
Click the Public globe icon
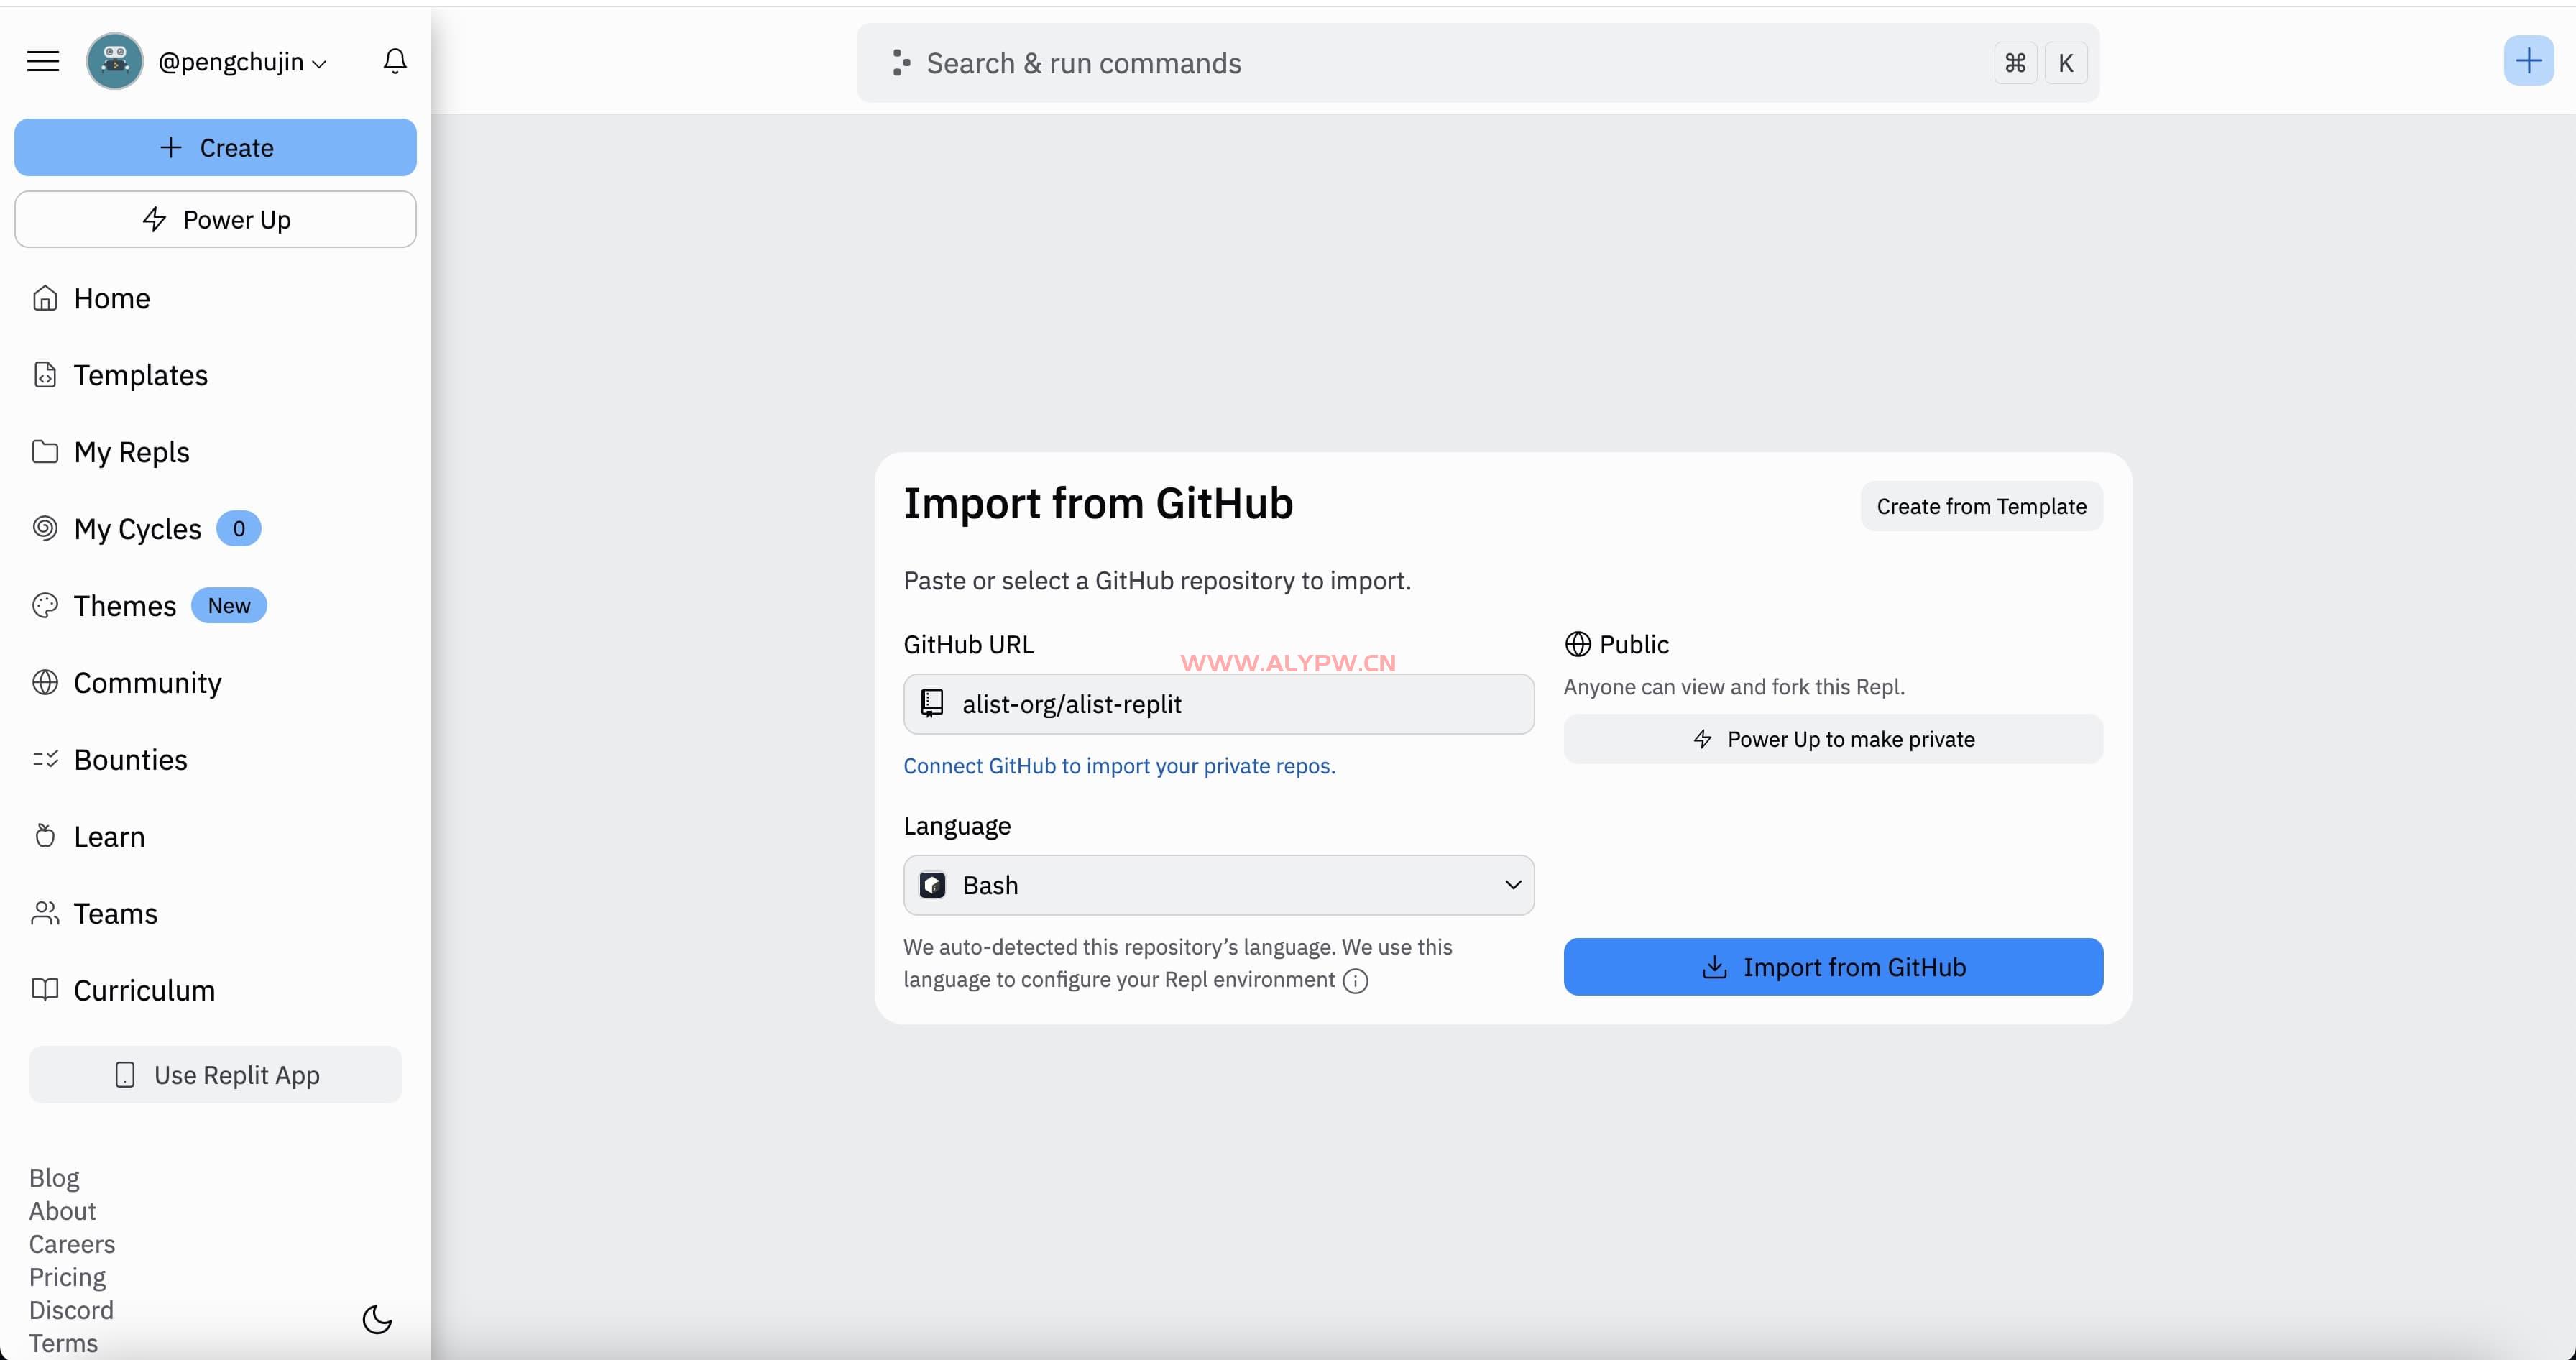click(x=1577, y=644)
